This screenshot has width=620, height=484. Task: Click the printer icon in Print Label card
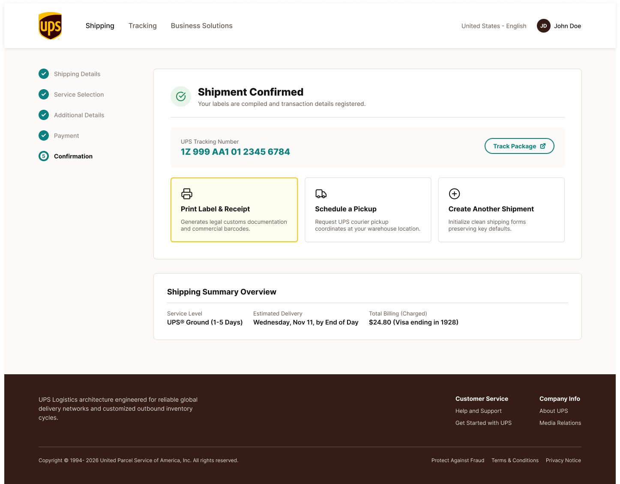[187, 194]
